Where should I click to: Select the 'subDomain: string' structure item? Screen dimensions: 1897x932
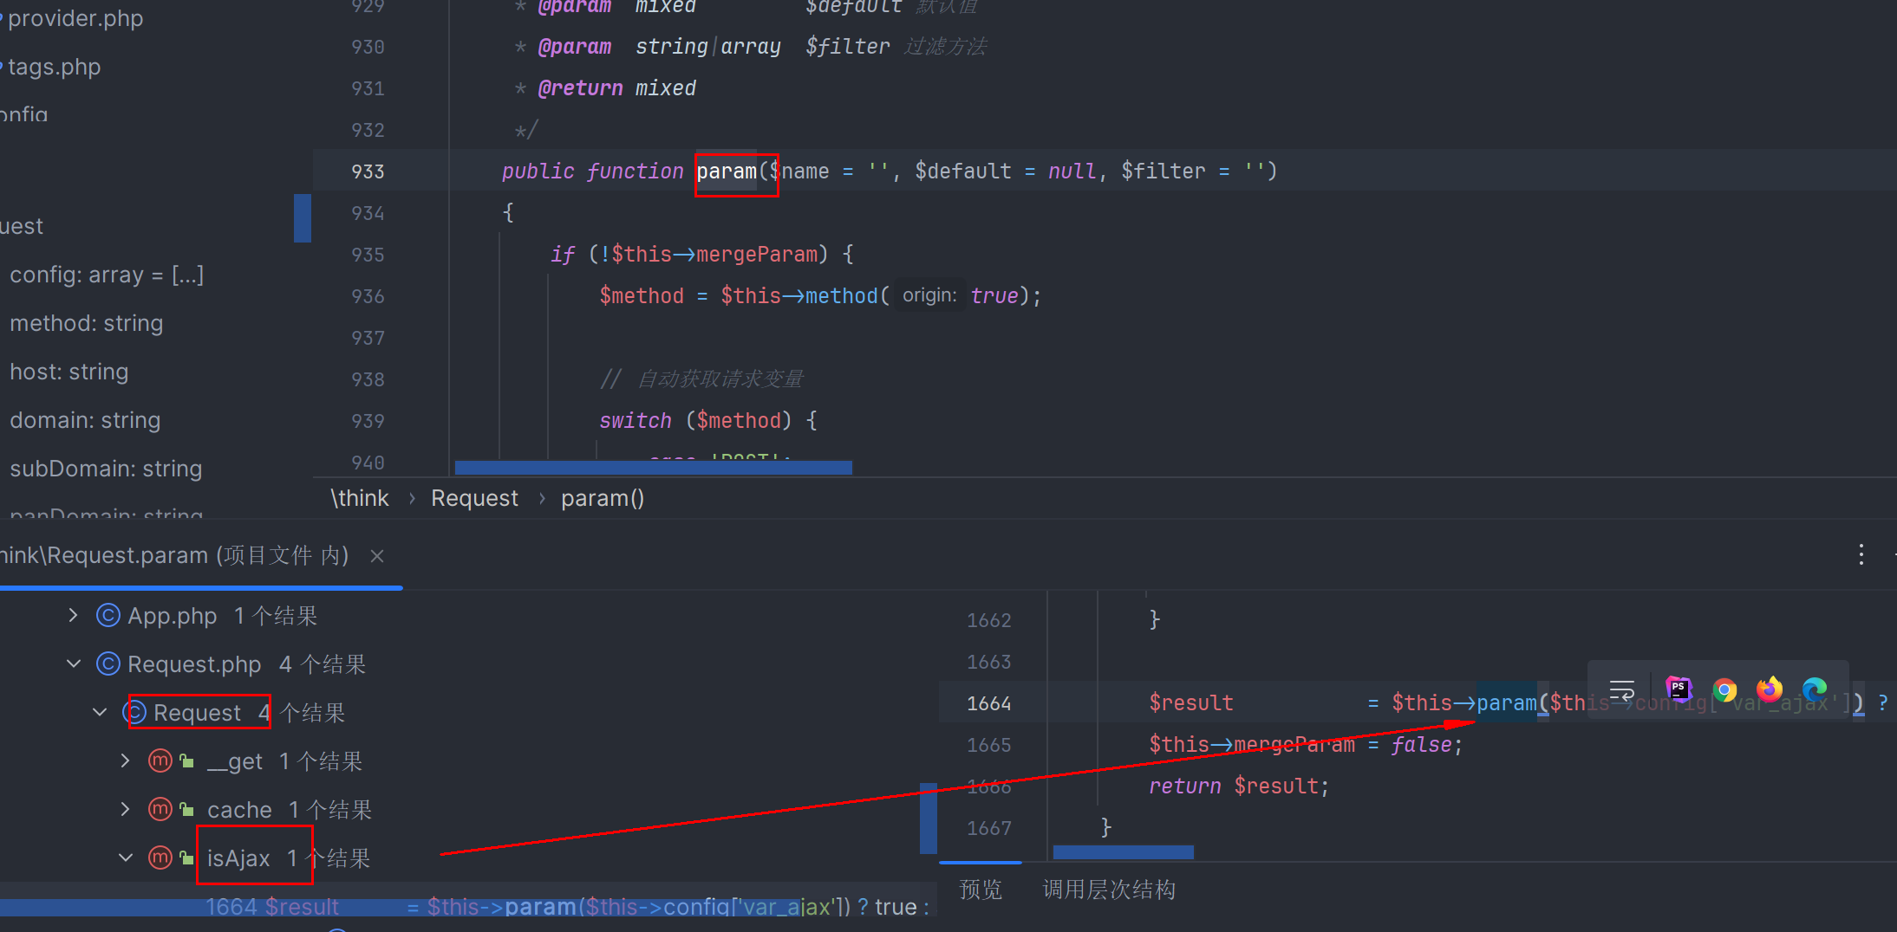click(106, 469)
